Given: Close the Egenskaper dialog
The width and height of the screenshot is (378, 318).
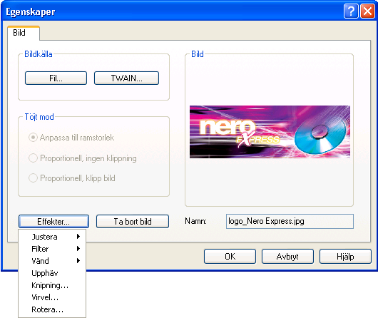Looking at the screenshot, I should 367,11.
